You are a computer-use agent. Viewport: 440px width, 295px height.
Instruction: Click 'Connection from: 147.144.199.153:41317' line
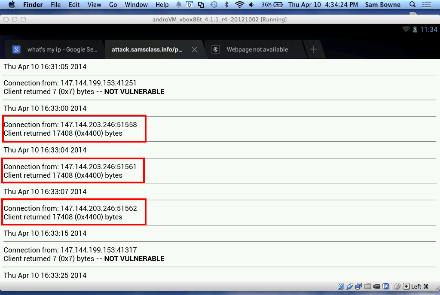point(70,250)
